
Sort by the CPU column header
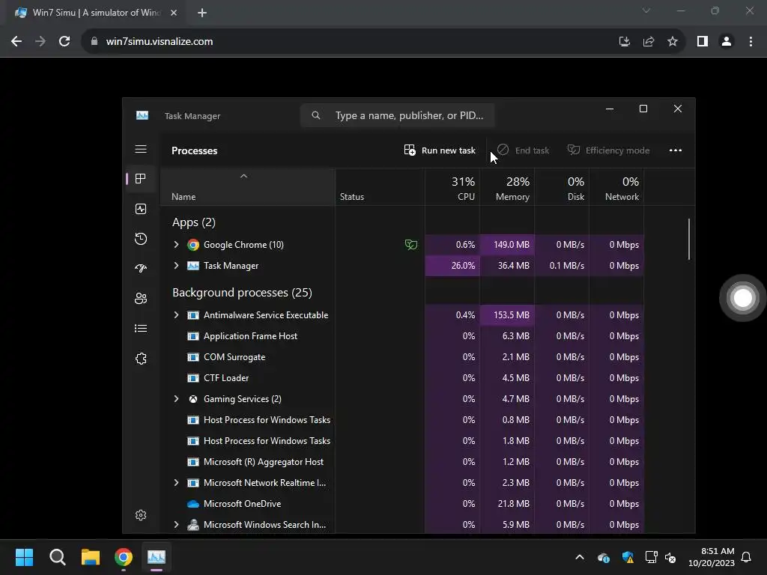452,187
